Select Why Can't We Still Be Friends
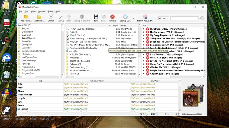This screenshot has height=128, width=229. pos(83,42)
